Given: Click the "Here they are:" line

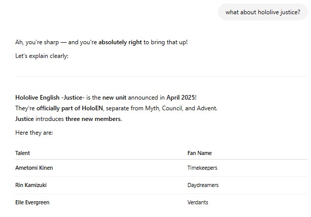Looking at the screenshot, I should (34, 133).
